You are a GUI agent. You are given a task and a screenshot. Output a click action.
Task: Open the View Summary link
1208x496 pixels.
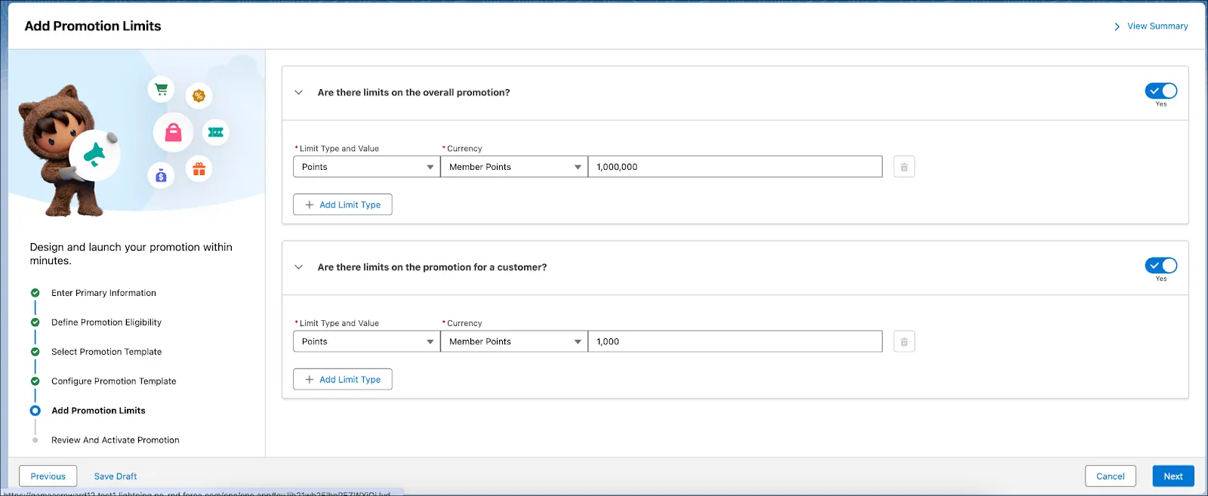point(1157,26)
